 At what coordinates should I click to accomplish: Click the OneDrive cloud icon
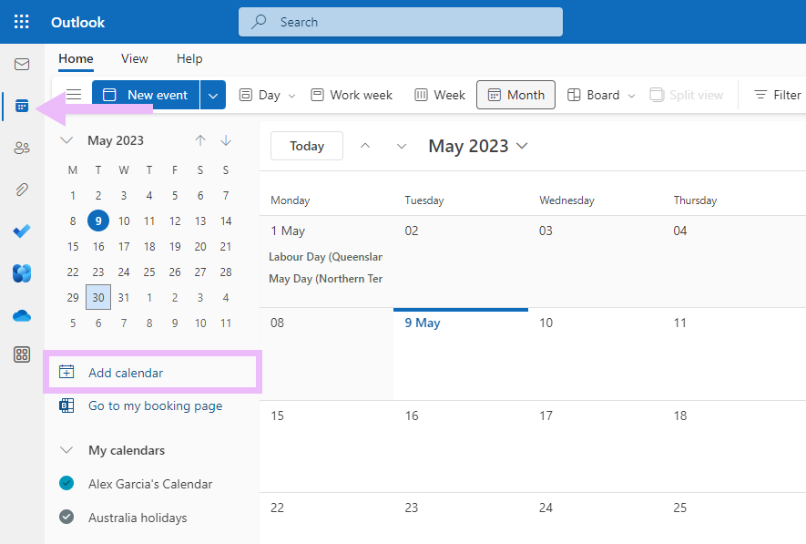tap(22, 315)
